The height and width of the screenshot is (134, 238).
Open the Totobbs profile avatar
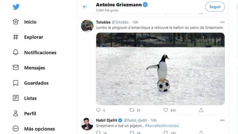pyautogui.click(x=87, y=26)
